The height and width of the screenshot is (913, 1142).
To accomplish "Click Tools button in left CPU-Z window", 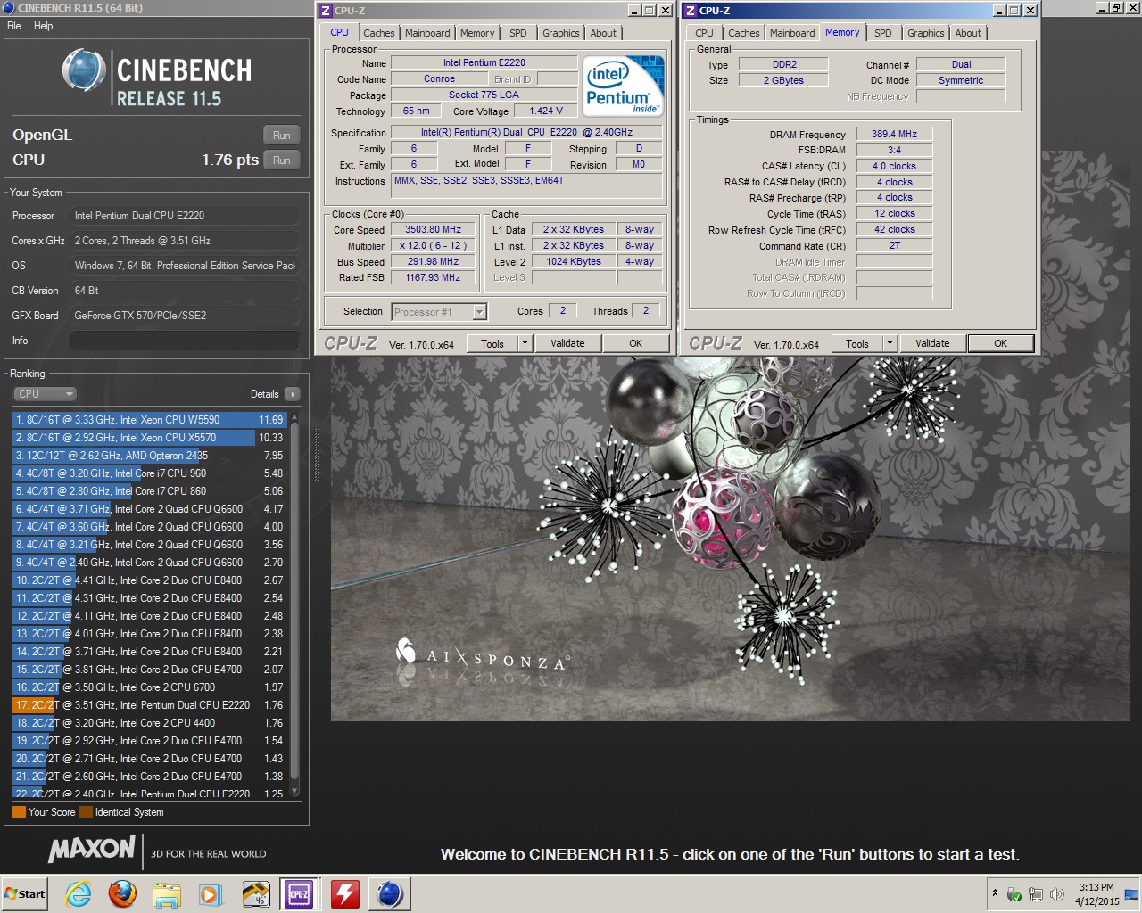I will pyautogui.click(x=492, y=344).
